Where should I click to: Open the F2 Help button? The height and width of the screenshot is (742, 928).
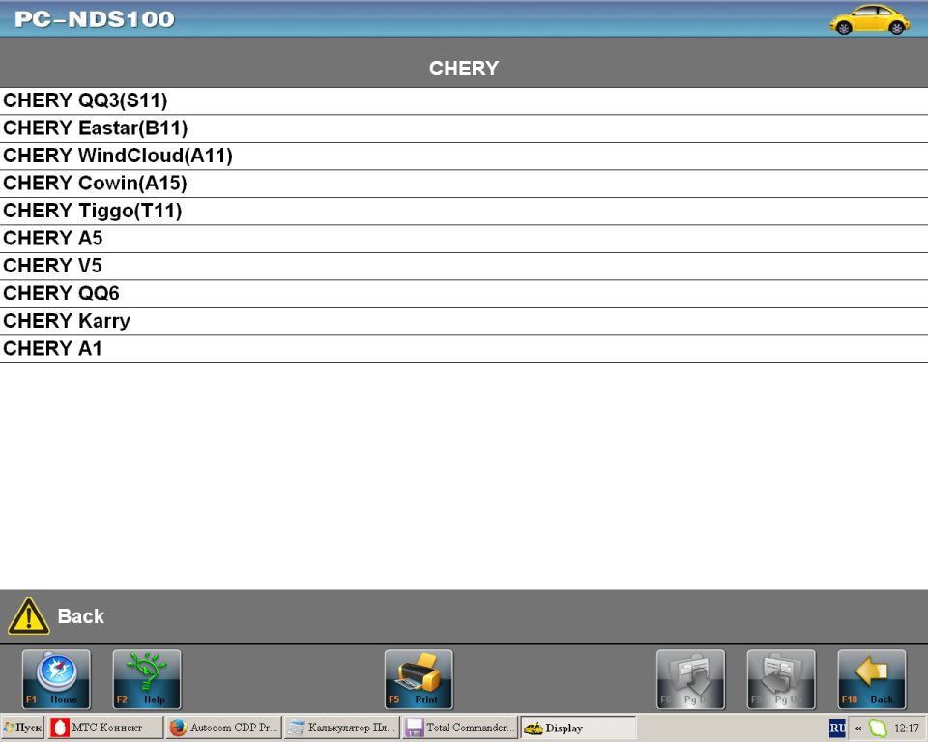click(147, 679)
